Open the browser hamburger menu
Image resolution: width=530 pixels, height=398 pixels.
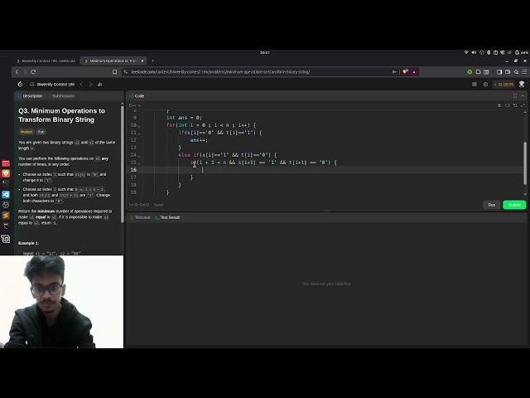click(524, 72)
